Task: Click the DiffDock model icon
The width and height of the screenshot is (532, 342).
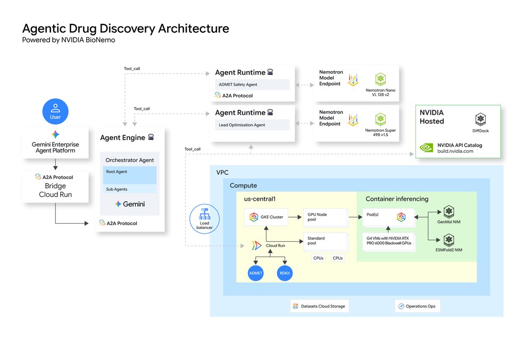Action: point(480,119)
